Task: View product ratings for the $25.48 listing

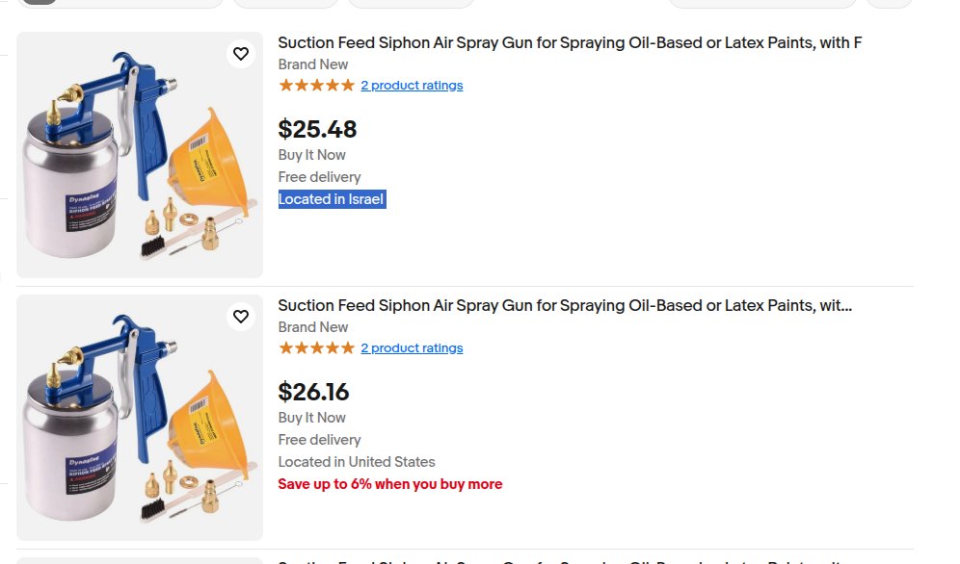Action: click(x=412, y=86)
